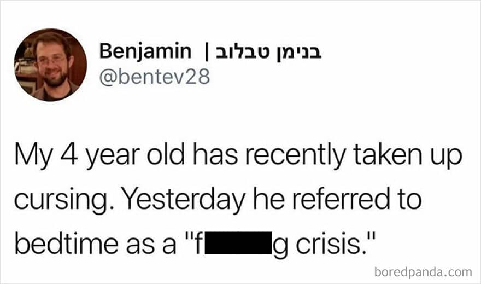Click the display name Benjamin
This screenshot has width=481, height=284.
pyautogui.click(x=145, y=52)
